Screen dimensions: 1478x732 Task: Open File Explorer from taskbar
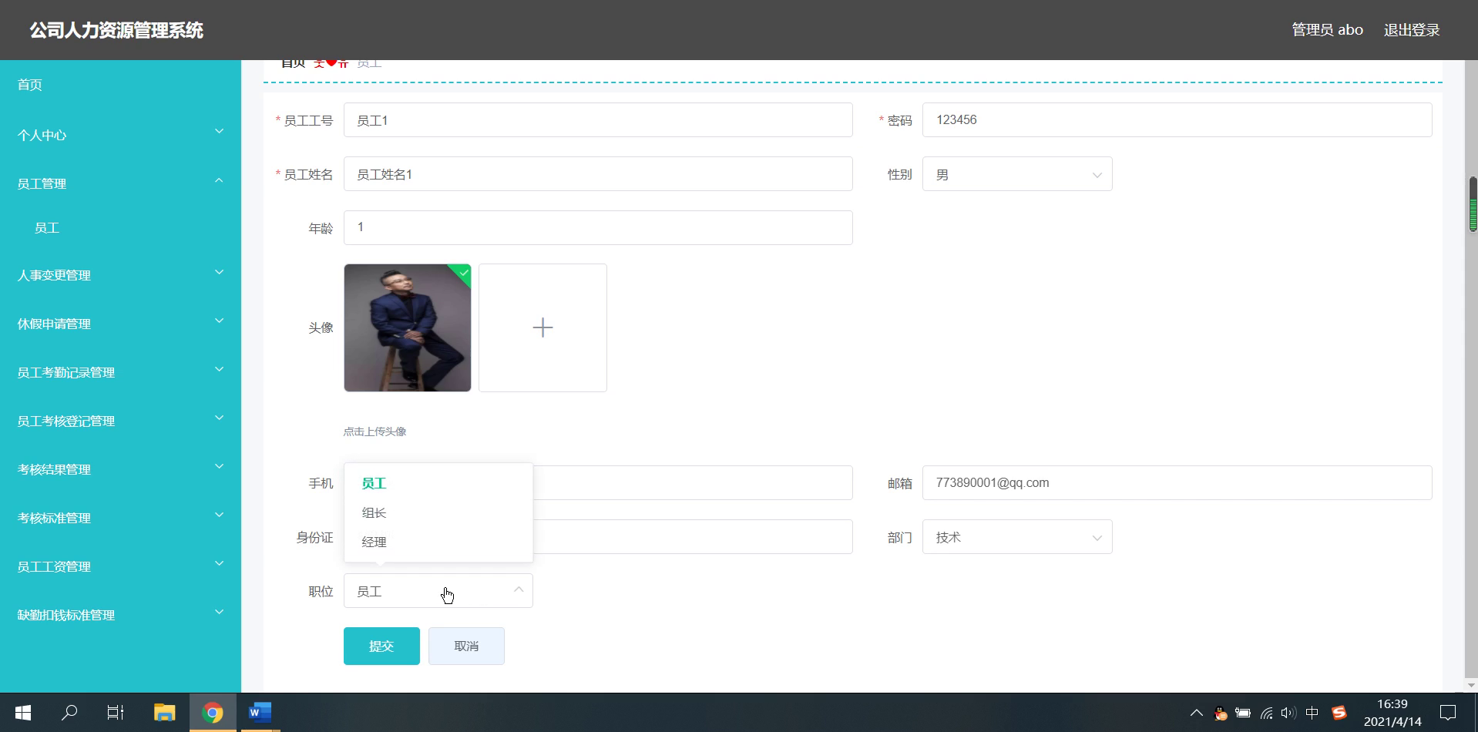tap(164, 713)
